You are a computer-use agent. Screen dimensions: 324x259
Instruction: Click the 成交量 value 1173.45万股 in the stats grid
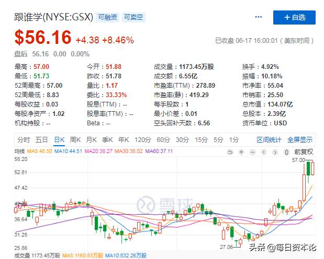pyautogui.click(x=196, y=67)
